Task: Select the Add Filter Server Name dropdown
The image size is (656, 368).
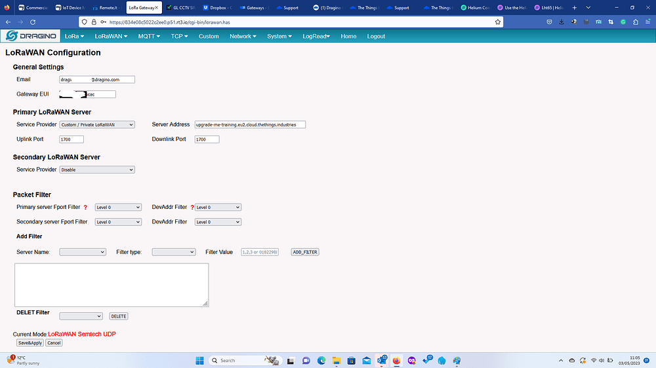Action: tap(83, 252)
